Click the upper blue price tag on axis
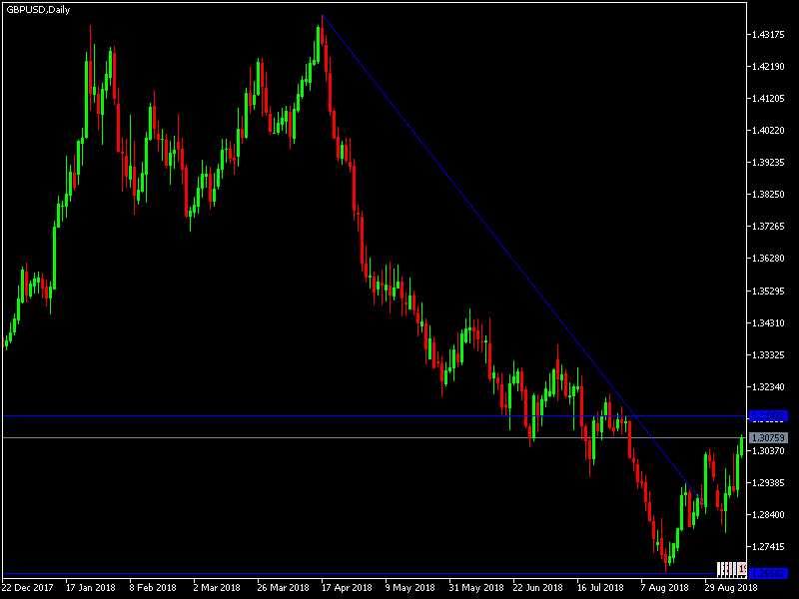 [768, 416]
